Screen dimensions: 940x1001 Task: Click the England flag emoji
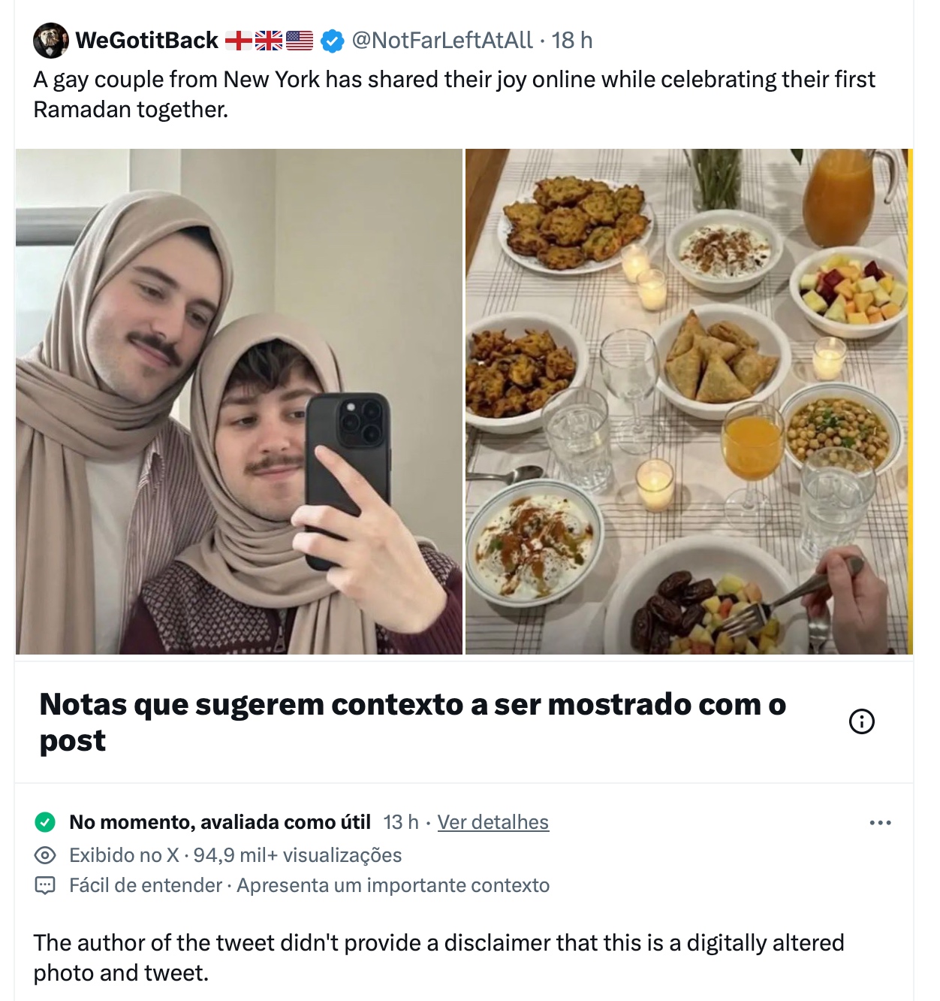tap(239, 41)
